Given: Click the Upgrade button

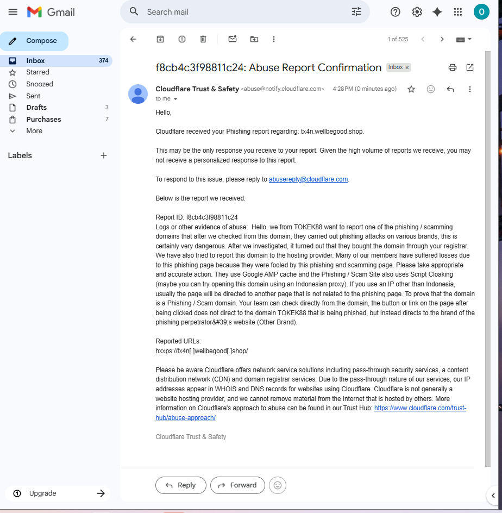Looking at the screenshot, I should [58, 493].
